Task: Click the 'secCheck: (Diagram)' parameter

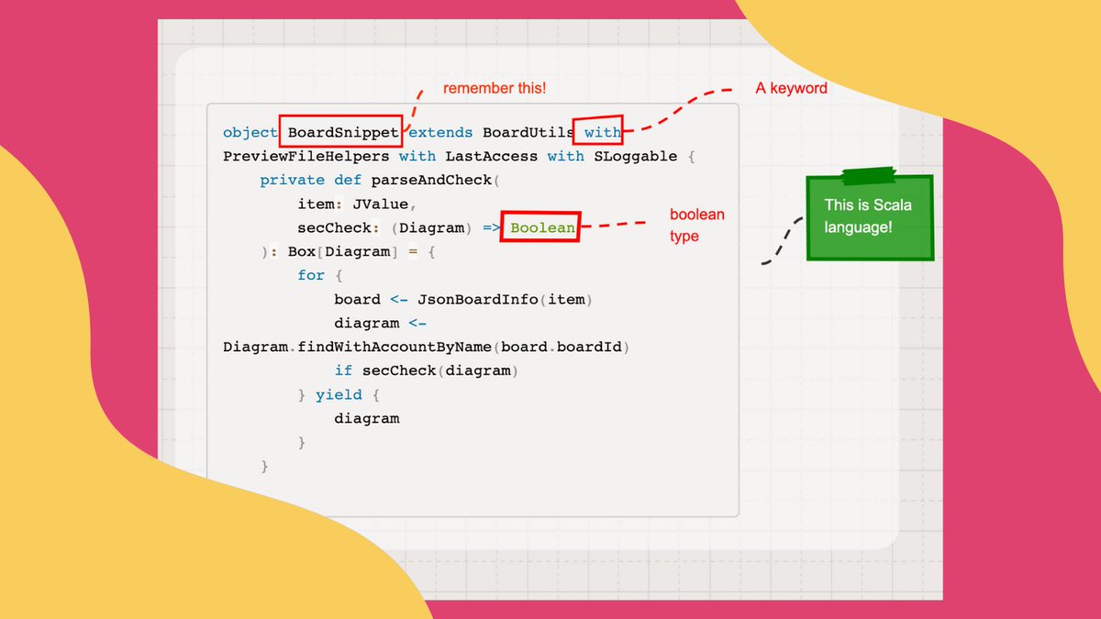Action: [x=384, y=227]
